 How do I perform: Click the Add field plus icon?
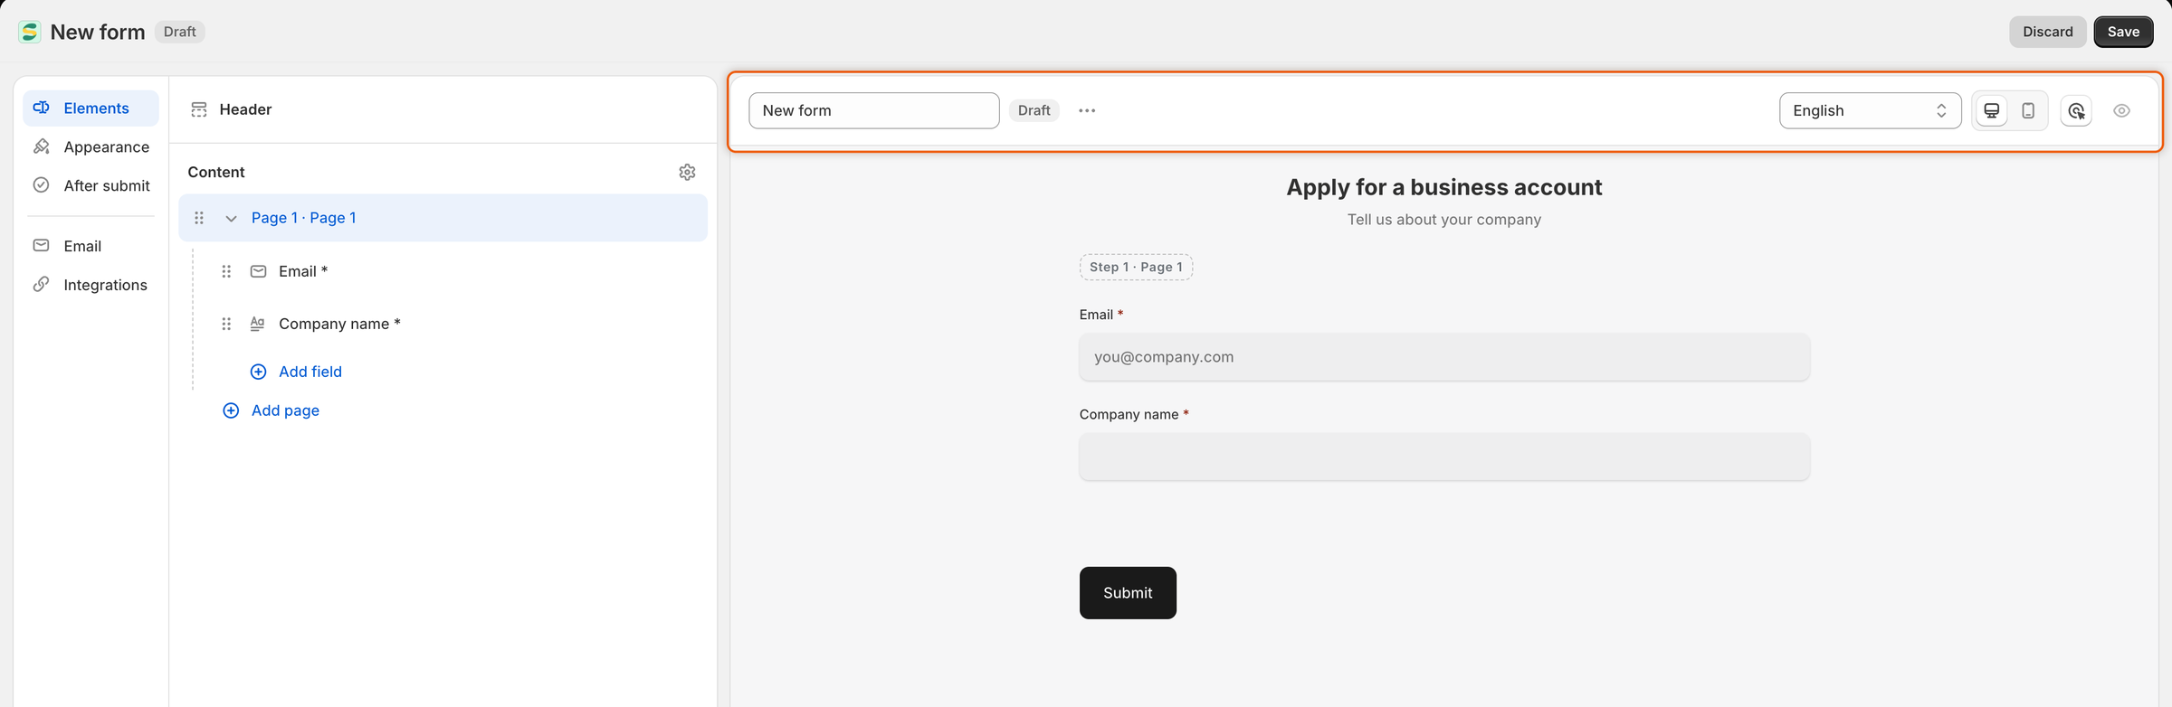point(258,372)
